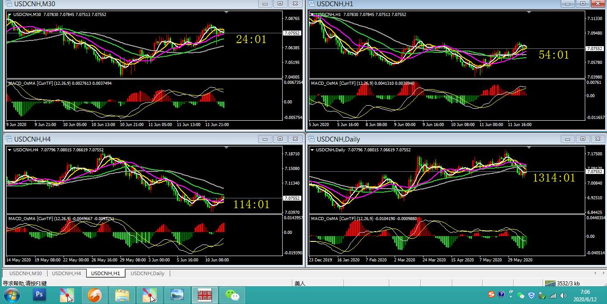Click the chart shift marker in M30 chart
Image resolution: width=607 pixels, height=304 pixels.
pyautogui.click(x=225, y=12)
